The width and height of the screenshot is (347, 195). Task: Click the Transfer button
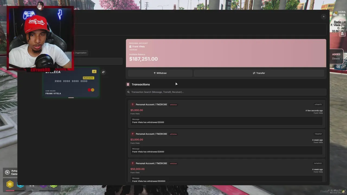pyautogui.click(x=259, y=73)
